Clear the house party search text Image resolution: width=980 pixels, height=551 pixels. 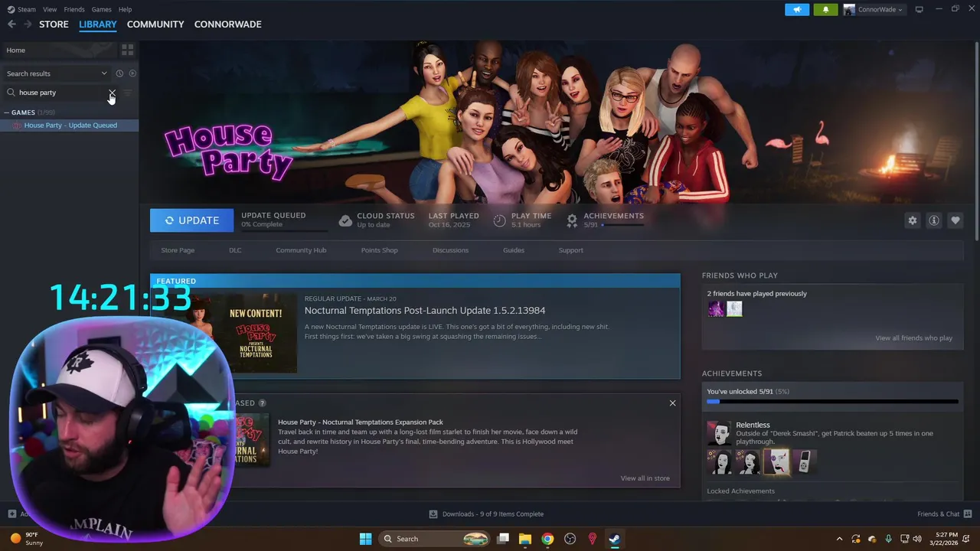tap(112, 93)
